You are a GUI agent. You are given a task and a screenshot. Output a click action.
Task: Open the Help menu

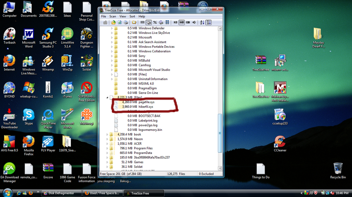[x=142, y=16]
